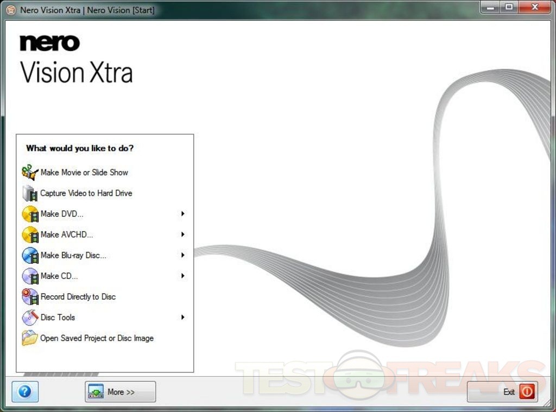The image size is (556, 412).
Task: Click the Exit button
Action: point(502,391)
